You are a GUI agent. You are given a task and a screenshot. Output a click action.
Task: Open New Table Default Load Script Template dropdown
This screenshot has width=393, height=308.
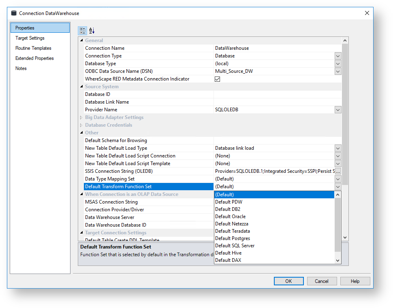click(338, 164)
